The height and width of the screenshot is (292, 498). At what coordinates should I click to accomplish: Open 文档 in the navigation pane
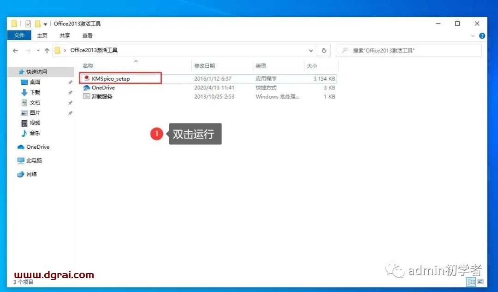click(35, 103)
